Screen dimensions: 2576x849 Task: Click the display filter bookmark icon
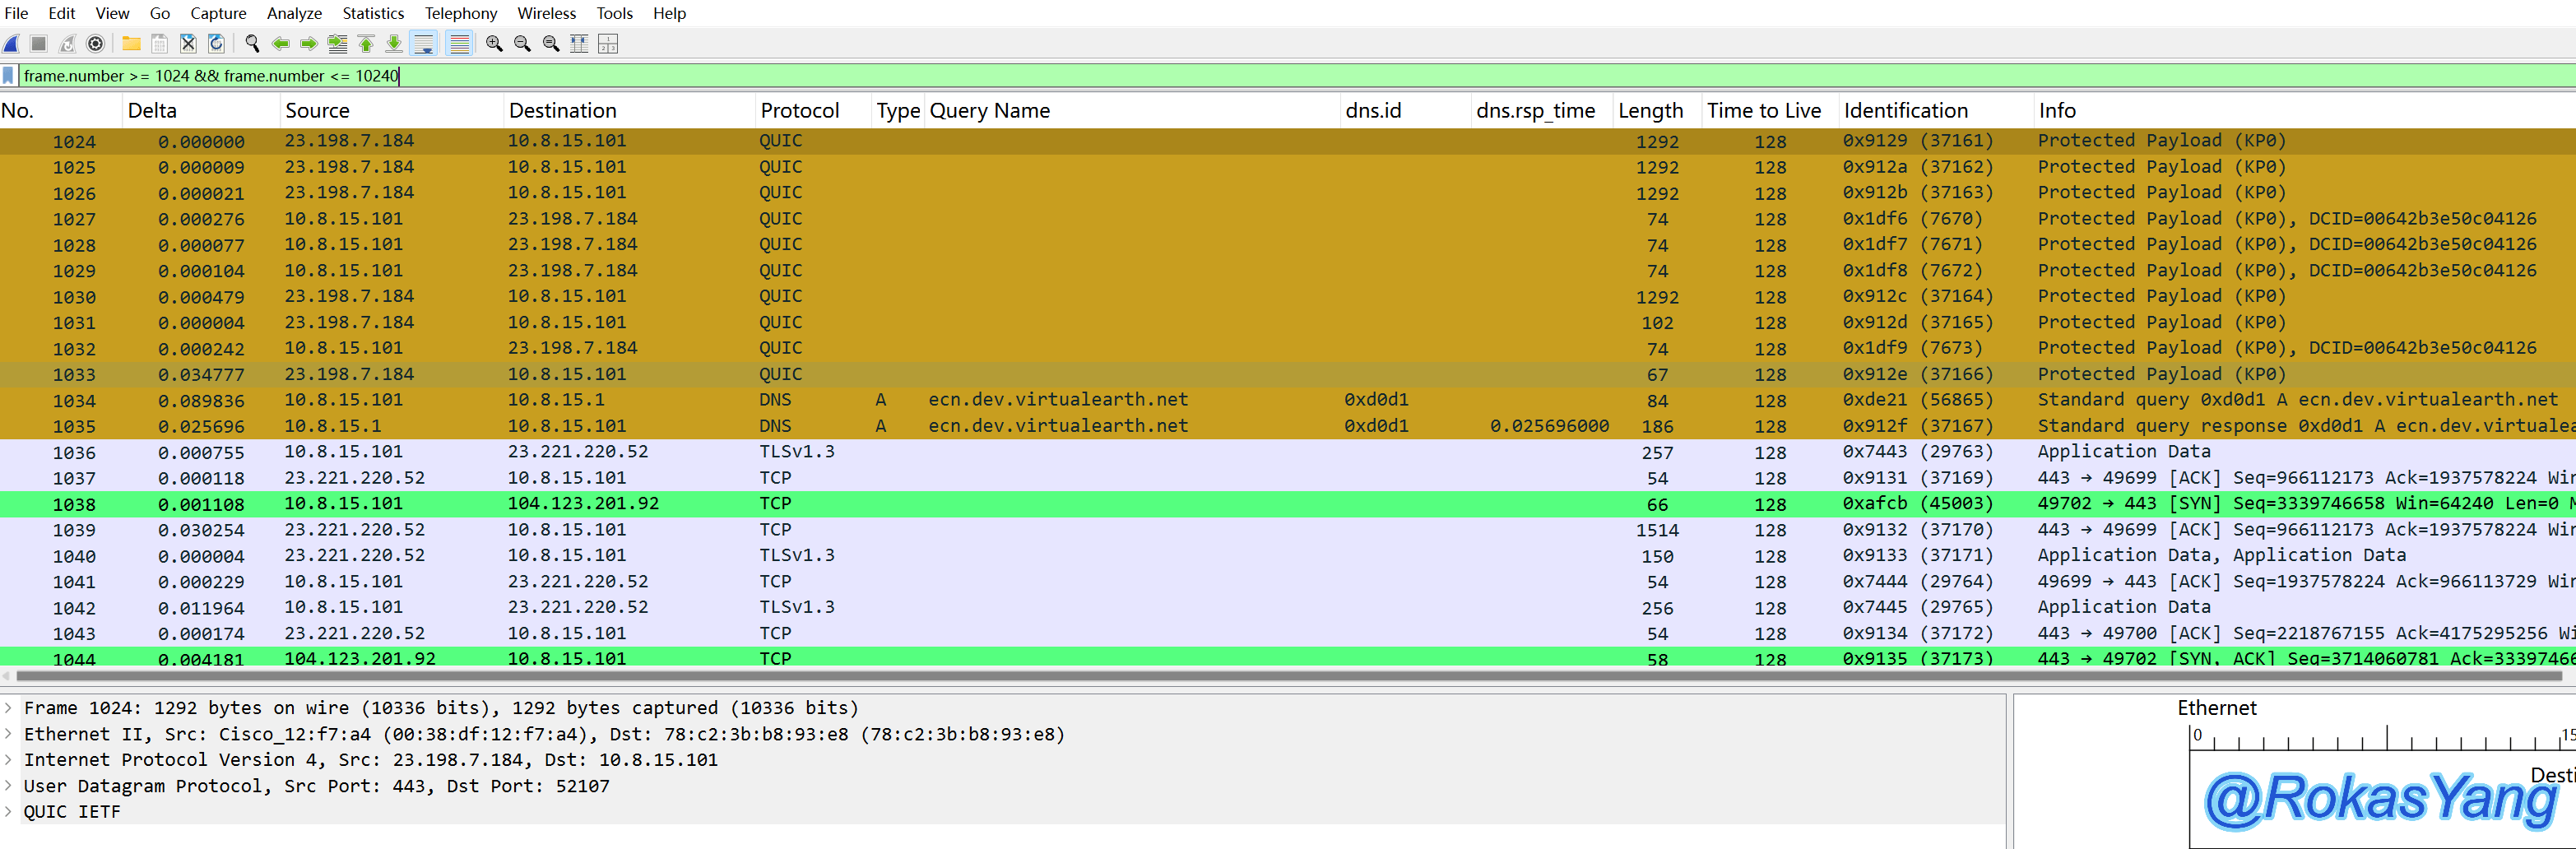click(x=9, y=76)
